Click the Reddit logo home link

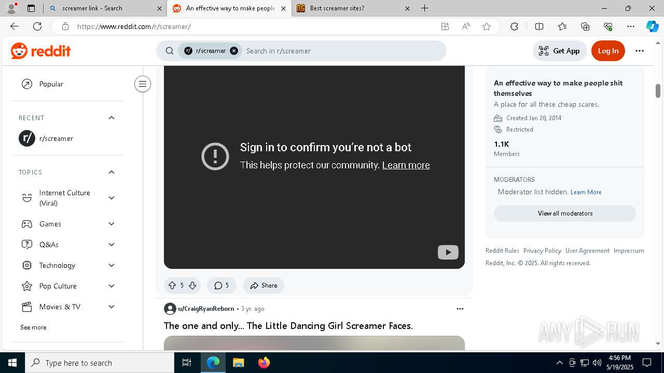pos(40,51)
